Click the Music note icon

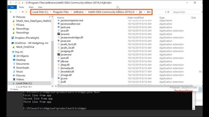click(x=14, y=71)
